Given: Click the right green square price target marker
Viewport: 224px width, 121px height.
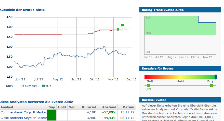Looking at the screenshot, I should pyautogui.click(x=212, y=86).
